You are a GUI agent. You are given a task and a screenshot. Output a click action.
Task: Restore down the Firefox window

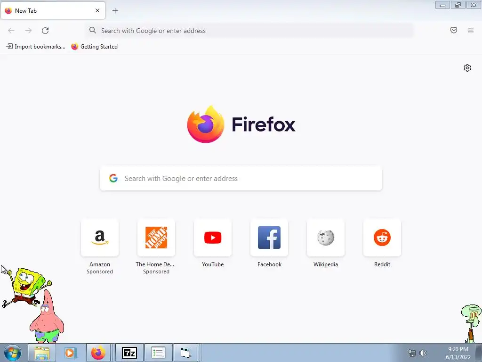[x=458, y=5]
